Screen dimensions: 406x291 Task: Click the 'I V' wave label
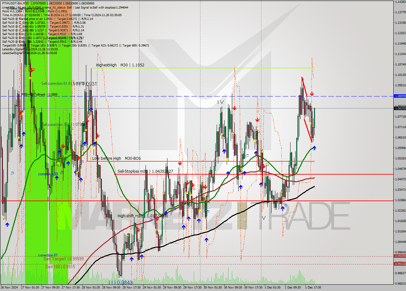click(x=221, y=102)
